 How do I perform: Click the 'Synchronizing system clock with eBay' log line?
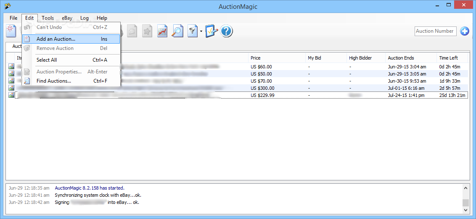coord(98,196)
